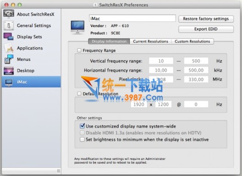Image resolution: width=242 pixels, height=176 pixels.
Task: Uncheck Use customized display name system-wide
Action: click(x=82, y=126)
